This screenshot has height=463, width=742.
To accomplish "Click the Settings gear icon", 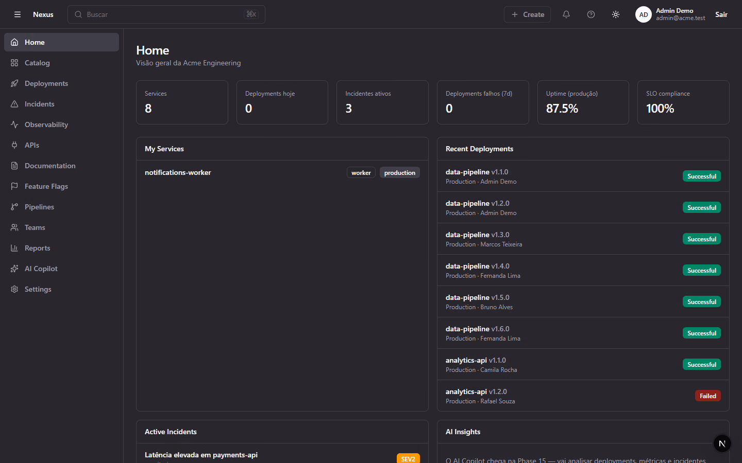I will click(14, 289).
